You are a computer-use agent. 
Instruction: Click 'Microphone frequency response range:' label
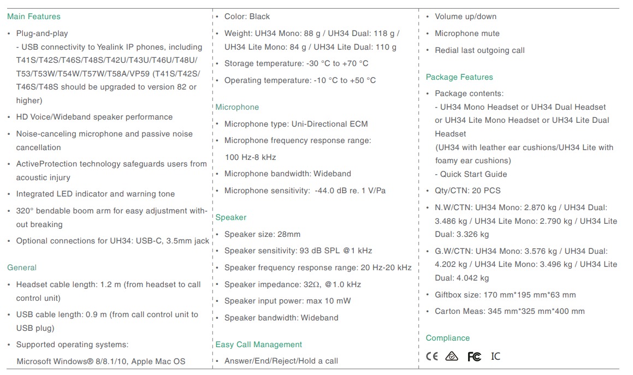[x=298, y=140]
